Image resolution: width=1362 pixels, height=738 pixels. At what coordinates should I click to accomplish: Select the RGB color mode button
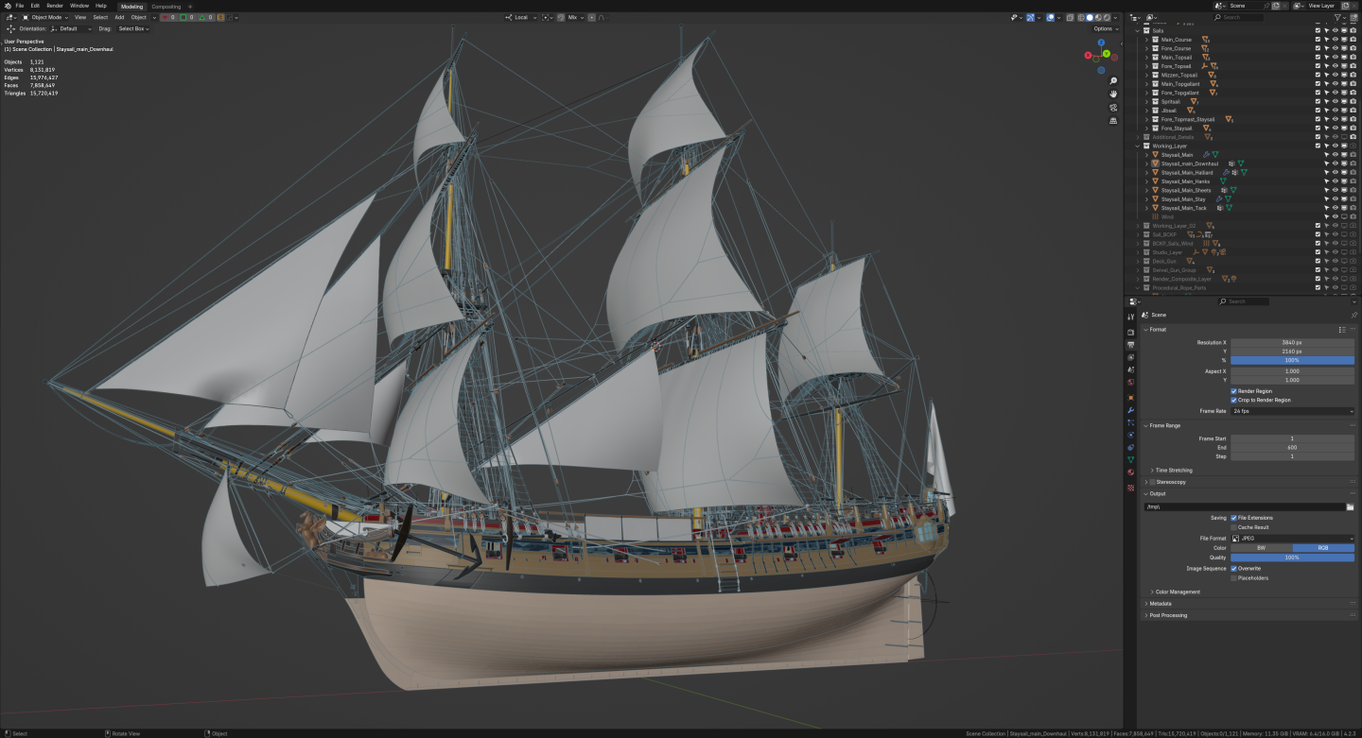click(1323, 548)
